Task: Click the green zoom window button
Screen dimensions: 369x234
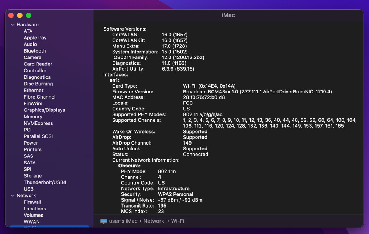Action: pos(28,15)
